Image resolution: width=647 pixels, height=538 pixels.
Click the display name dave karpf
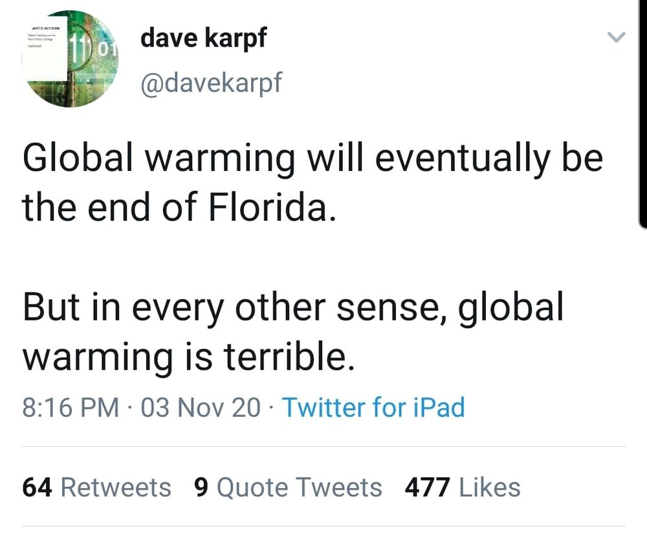pyautogui.click(x=203, y=37)
